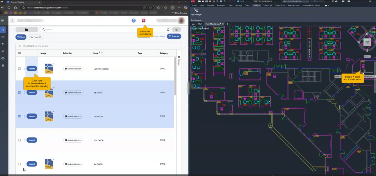The image size is (376, 176).
Task: Open App Manager in AutoCAD ribbon
Action: 196,12
